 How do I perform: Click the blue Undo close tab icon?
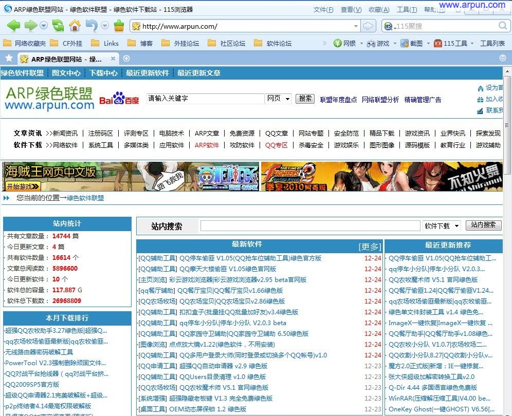tap(92, 26)
